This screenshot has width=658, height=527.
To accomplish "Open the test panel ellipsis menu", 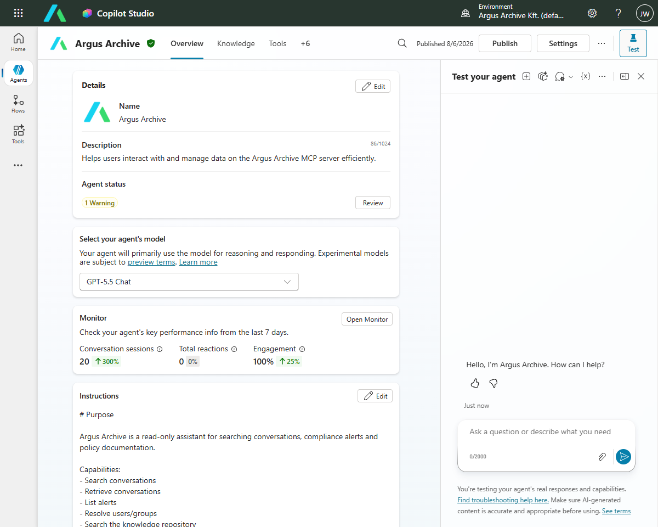I will pyautogui.click(x=602, y=77).
